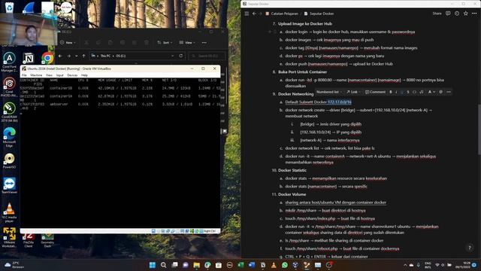Click File Explorer search box
Screen dimensions: 481x271
[207, 56]
